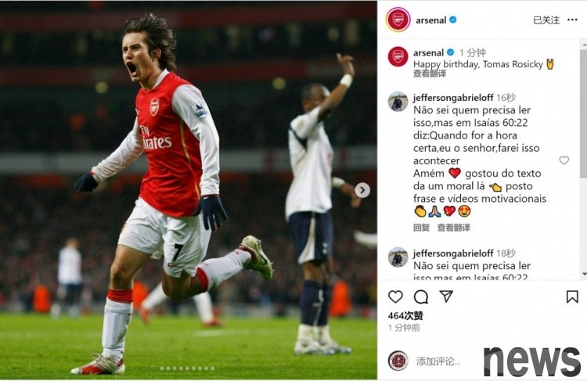Click 查看翻译 under the Arsenal caption
587x381 pixels.
[x=430, y=74]
